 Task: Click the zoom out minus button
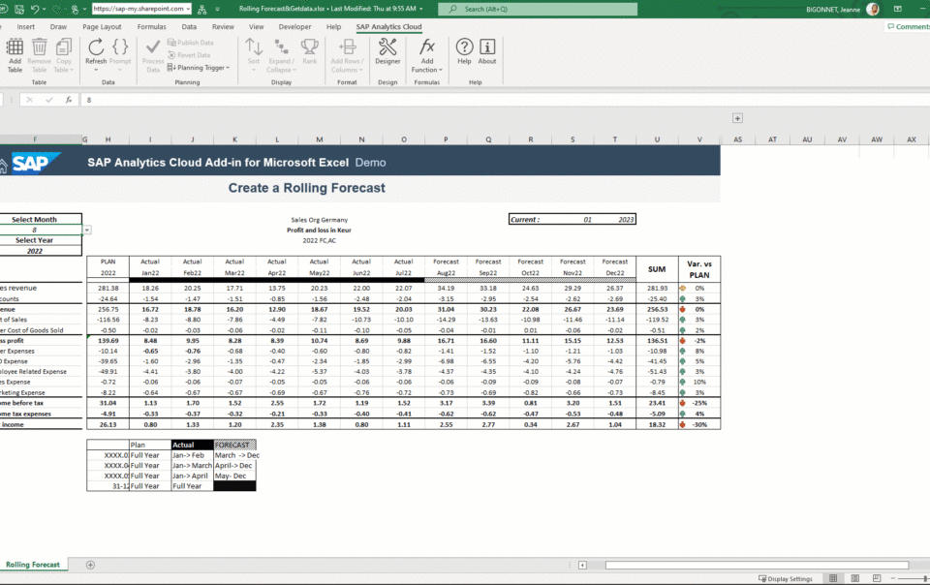point(892,578)
